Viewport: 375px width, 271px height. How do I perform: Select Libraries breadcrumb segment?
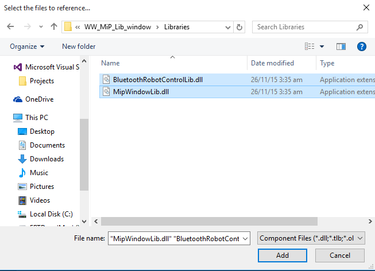click(177, 27)
